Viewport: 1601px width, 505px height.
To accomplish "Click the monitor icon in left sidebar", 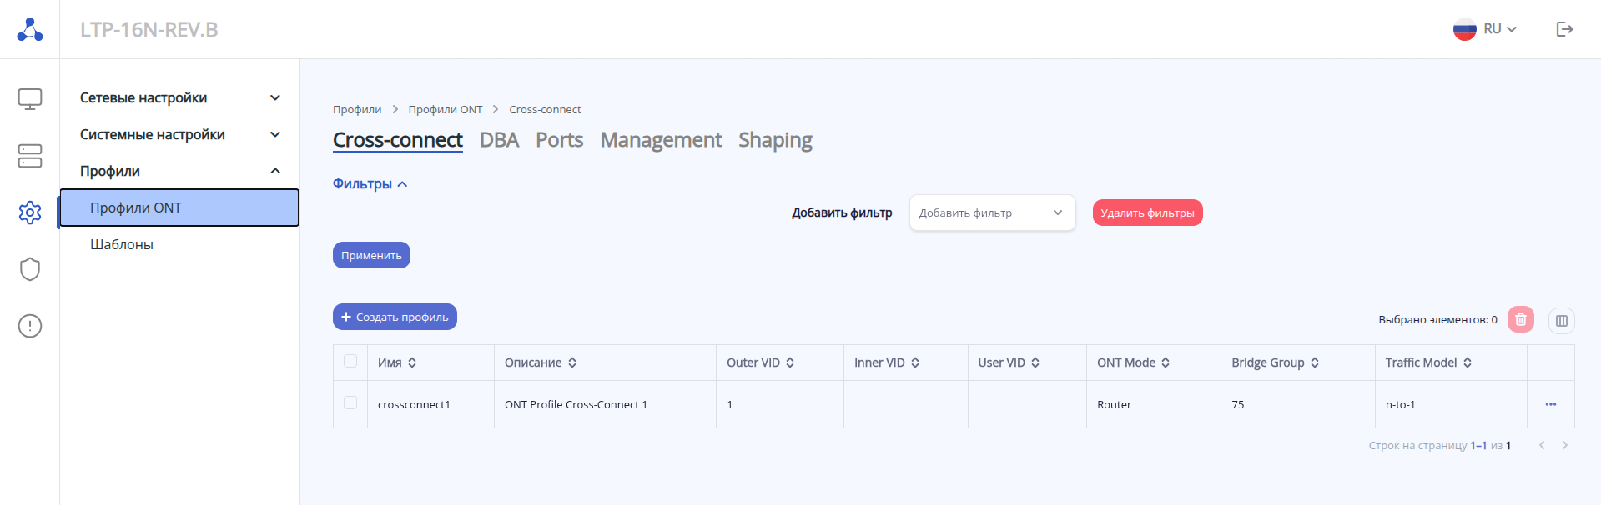I will [x=30, y=99].
